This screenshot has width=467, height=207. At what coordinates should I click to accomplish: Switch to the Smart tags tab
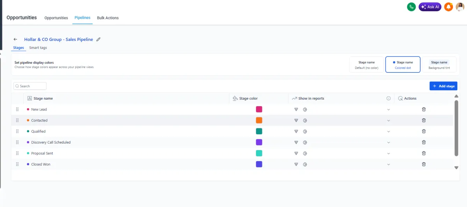[x=38, y=48]
